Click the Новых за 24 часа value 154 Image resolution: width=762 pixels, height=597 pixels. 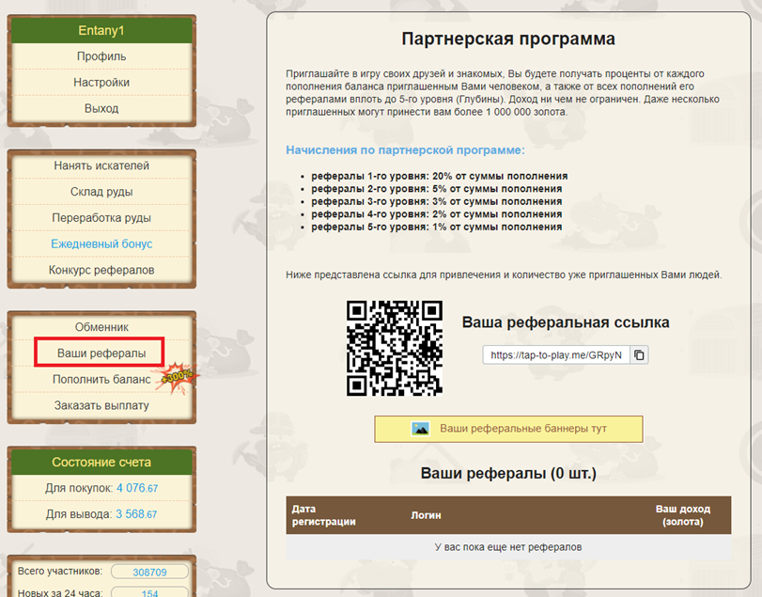point(149,593)
